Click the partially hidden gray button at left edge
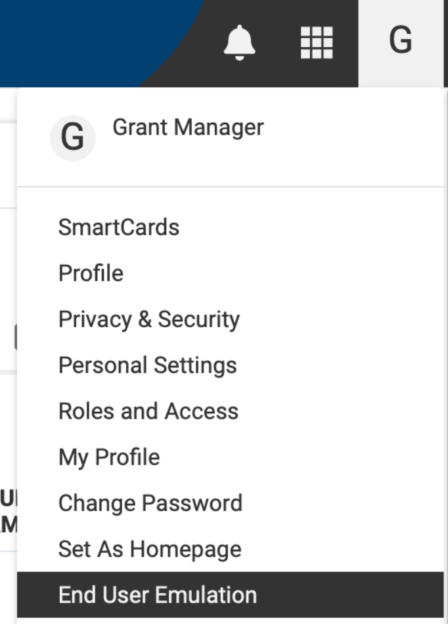448x624 pixels. tap(16, 337)
